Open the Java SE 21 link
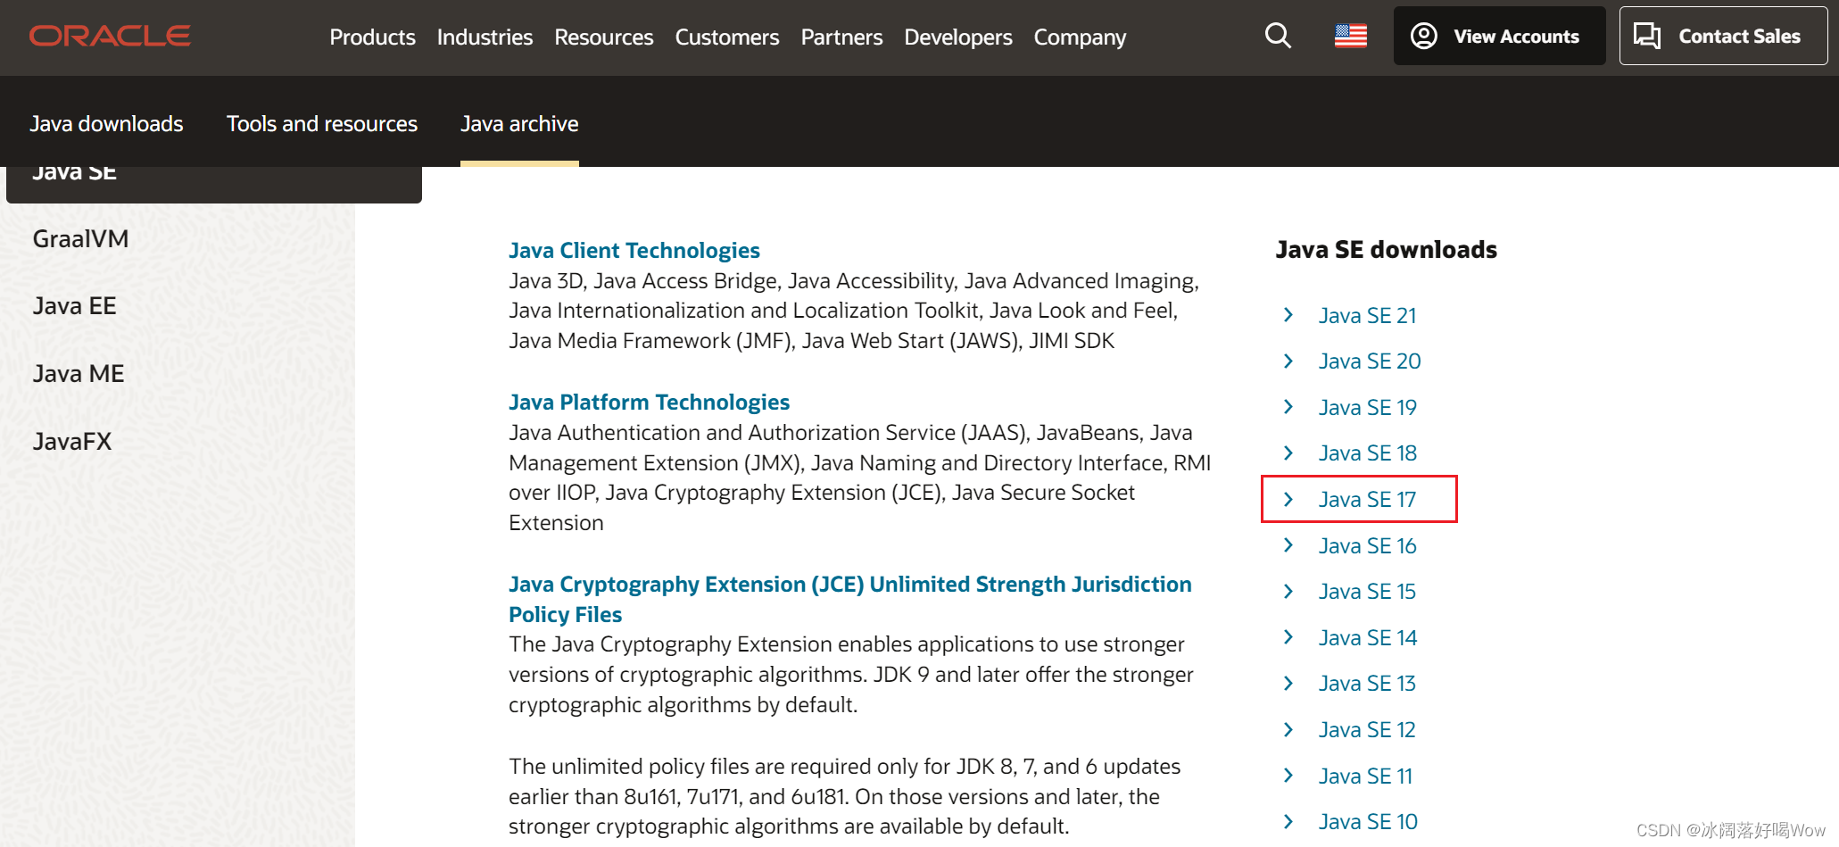The height and width of the screenshot is (847, 1839). (1367, 315)
